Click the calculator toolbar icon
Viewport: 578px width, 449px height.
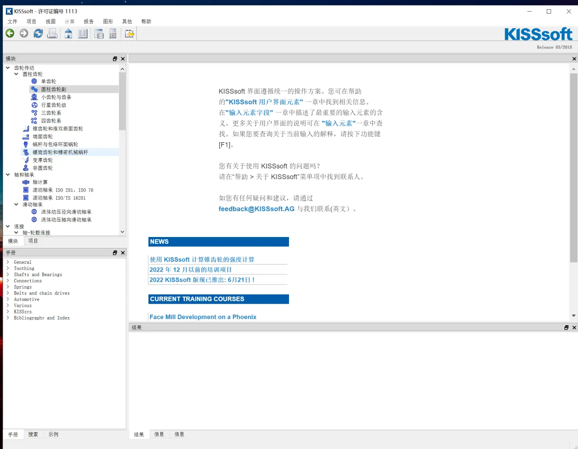click(113, 34)
